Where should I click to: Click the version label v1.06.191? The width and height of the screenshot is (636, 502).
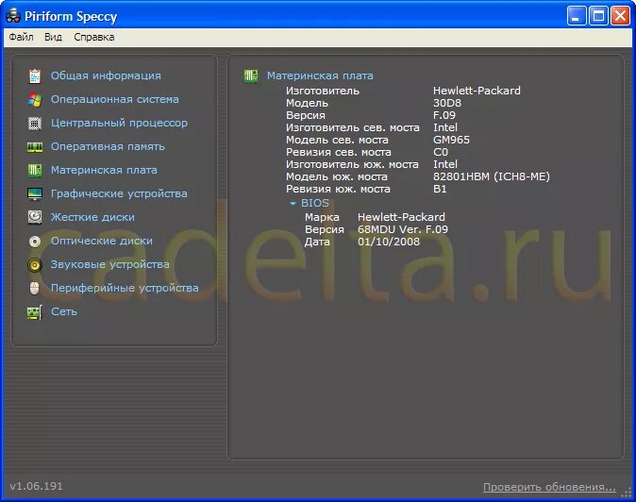coord(36,486)
